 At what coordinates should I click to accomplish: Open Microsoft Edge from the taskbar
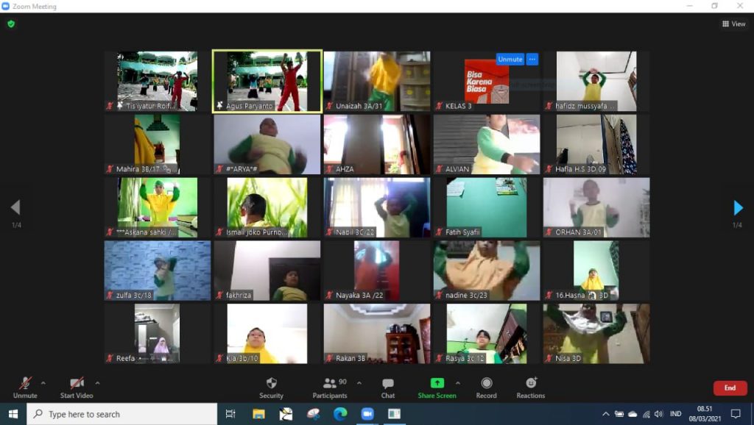pyautogui.click(x=339, y=414)
